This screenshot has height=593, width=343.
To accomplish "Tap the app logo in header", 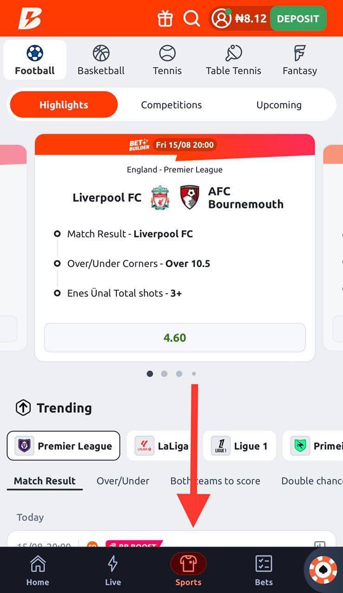I will 30,19.
